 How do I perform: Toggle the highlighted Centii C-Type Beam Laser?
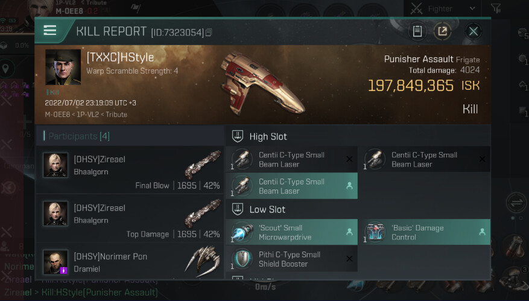coord(291,186)
